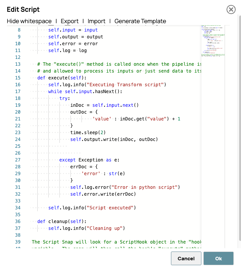Click the "Script executed" log line
This screenshot has width=241, height=269.
pyautogui.click(x=92, y=208)
